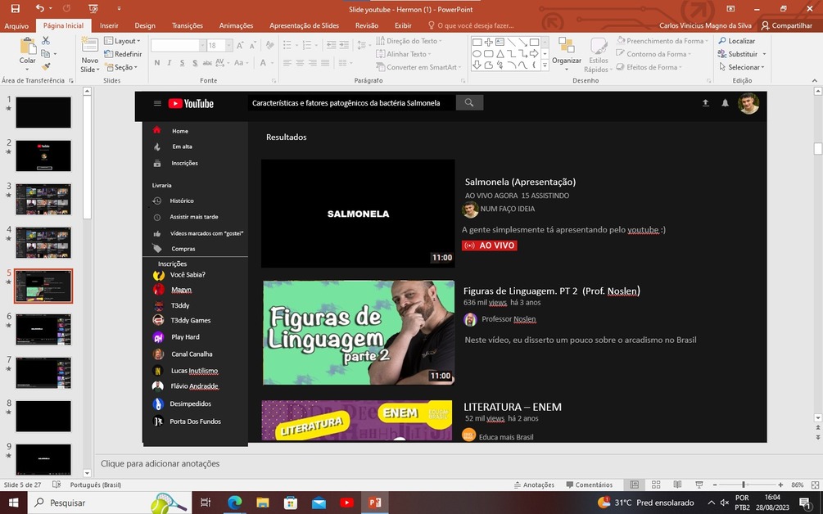Start slideshow from beginning quick access icon
This screenshot has width=823, height=514.
coord(93,8)
